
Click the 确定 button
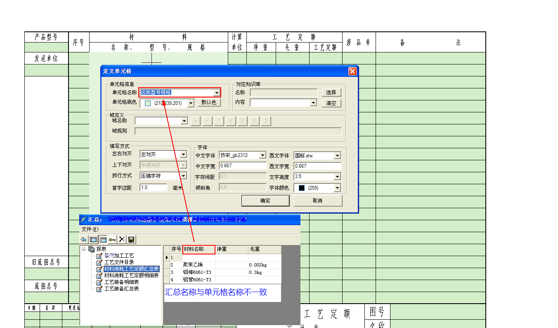click(265, 201)
